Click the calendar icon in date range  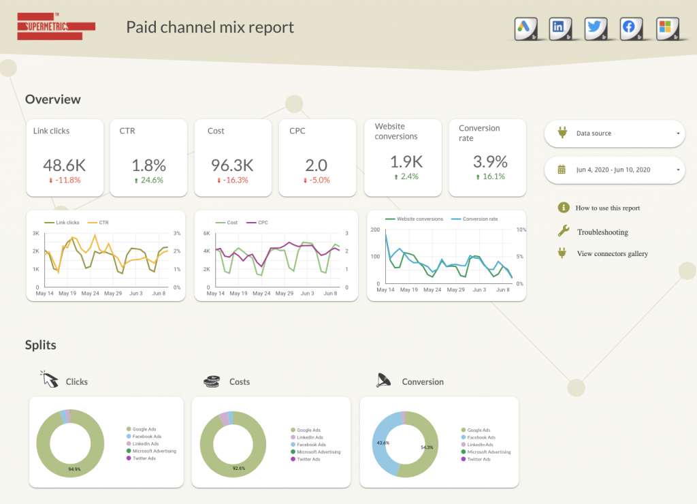click(562, 170)
